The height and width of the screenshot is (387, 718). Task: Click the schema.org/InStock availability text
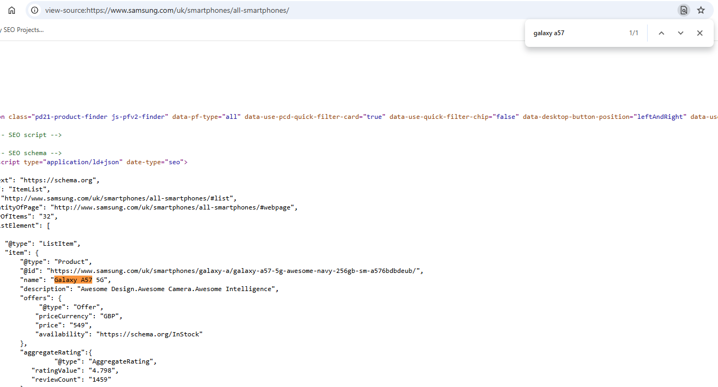[x=150, y=334]
